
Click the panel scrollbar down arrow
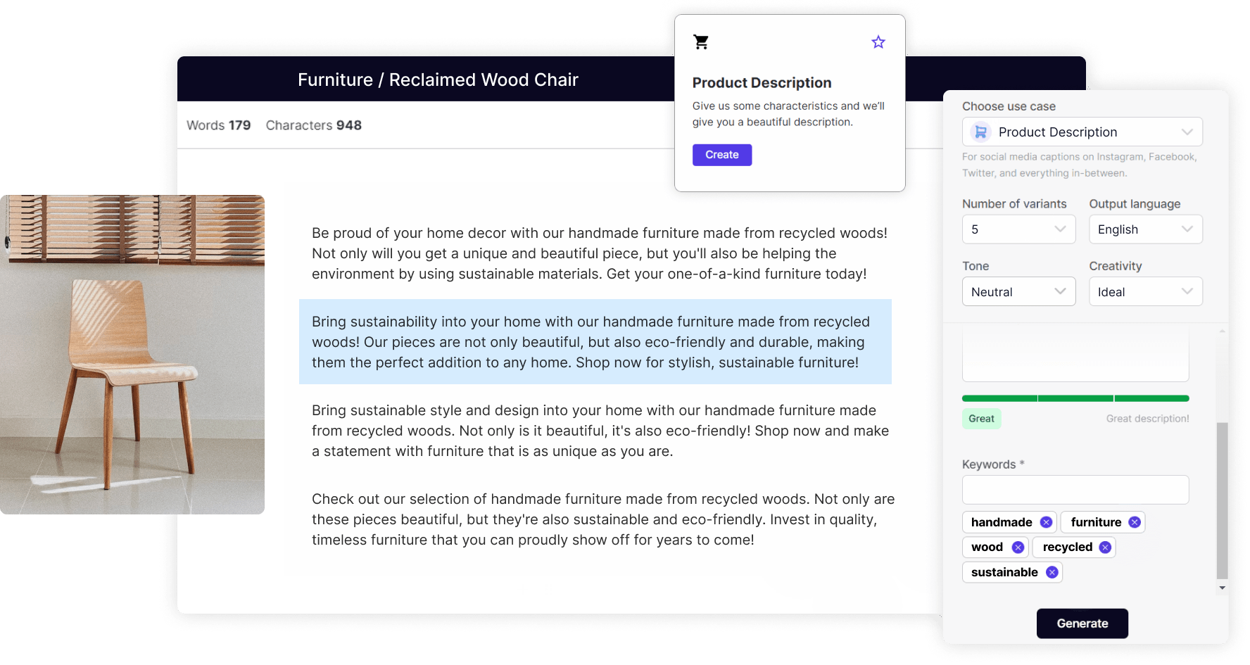[x=1223, y=588]
